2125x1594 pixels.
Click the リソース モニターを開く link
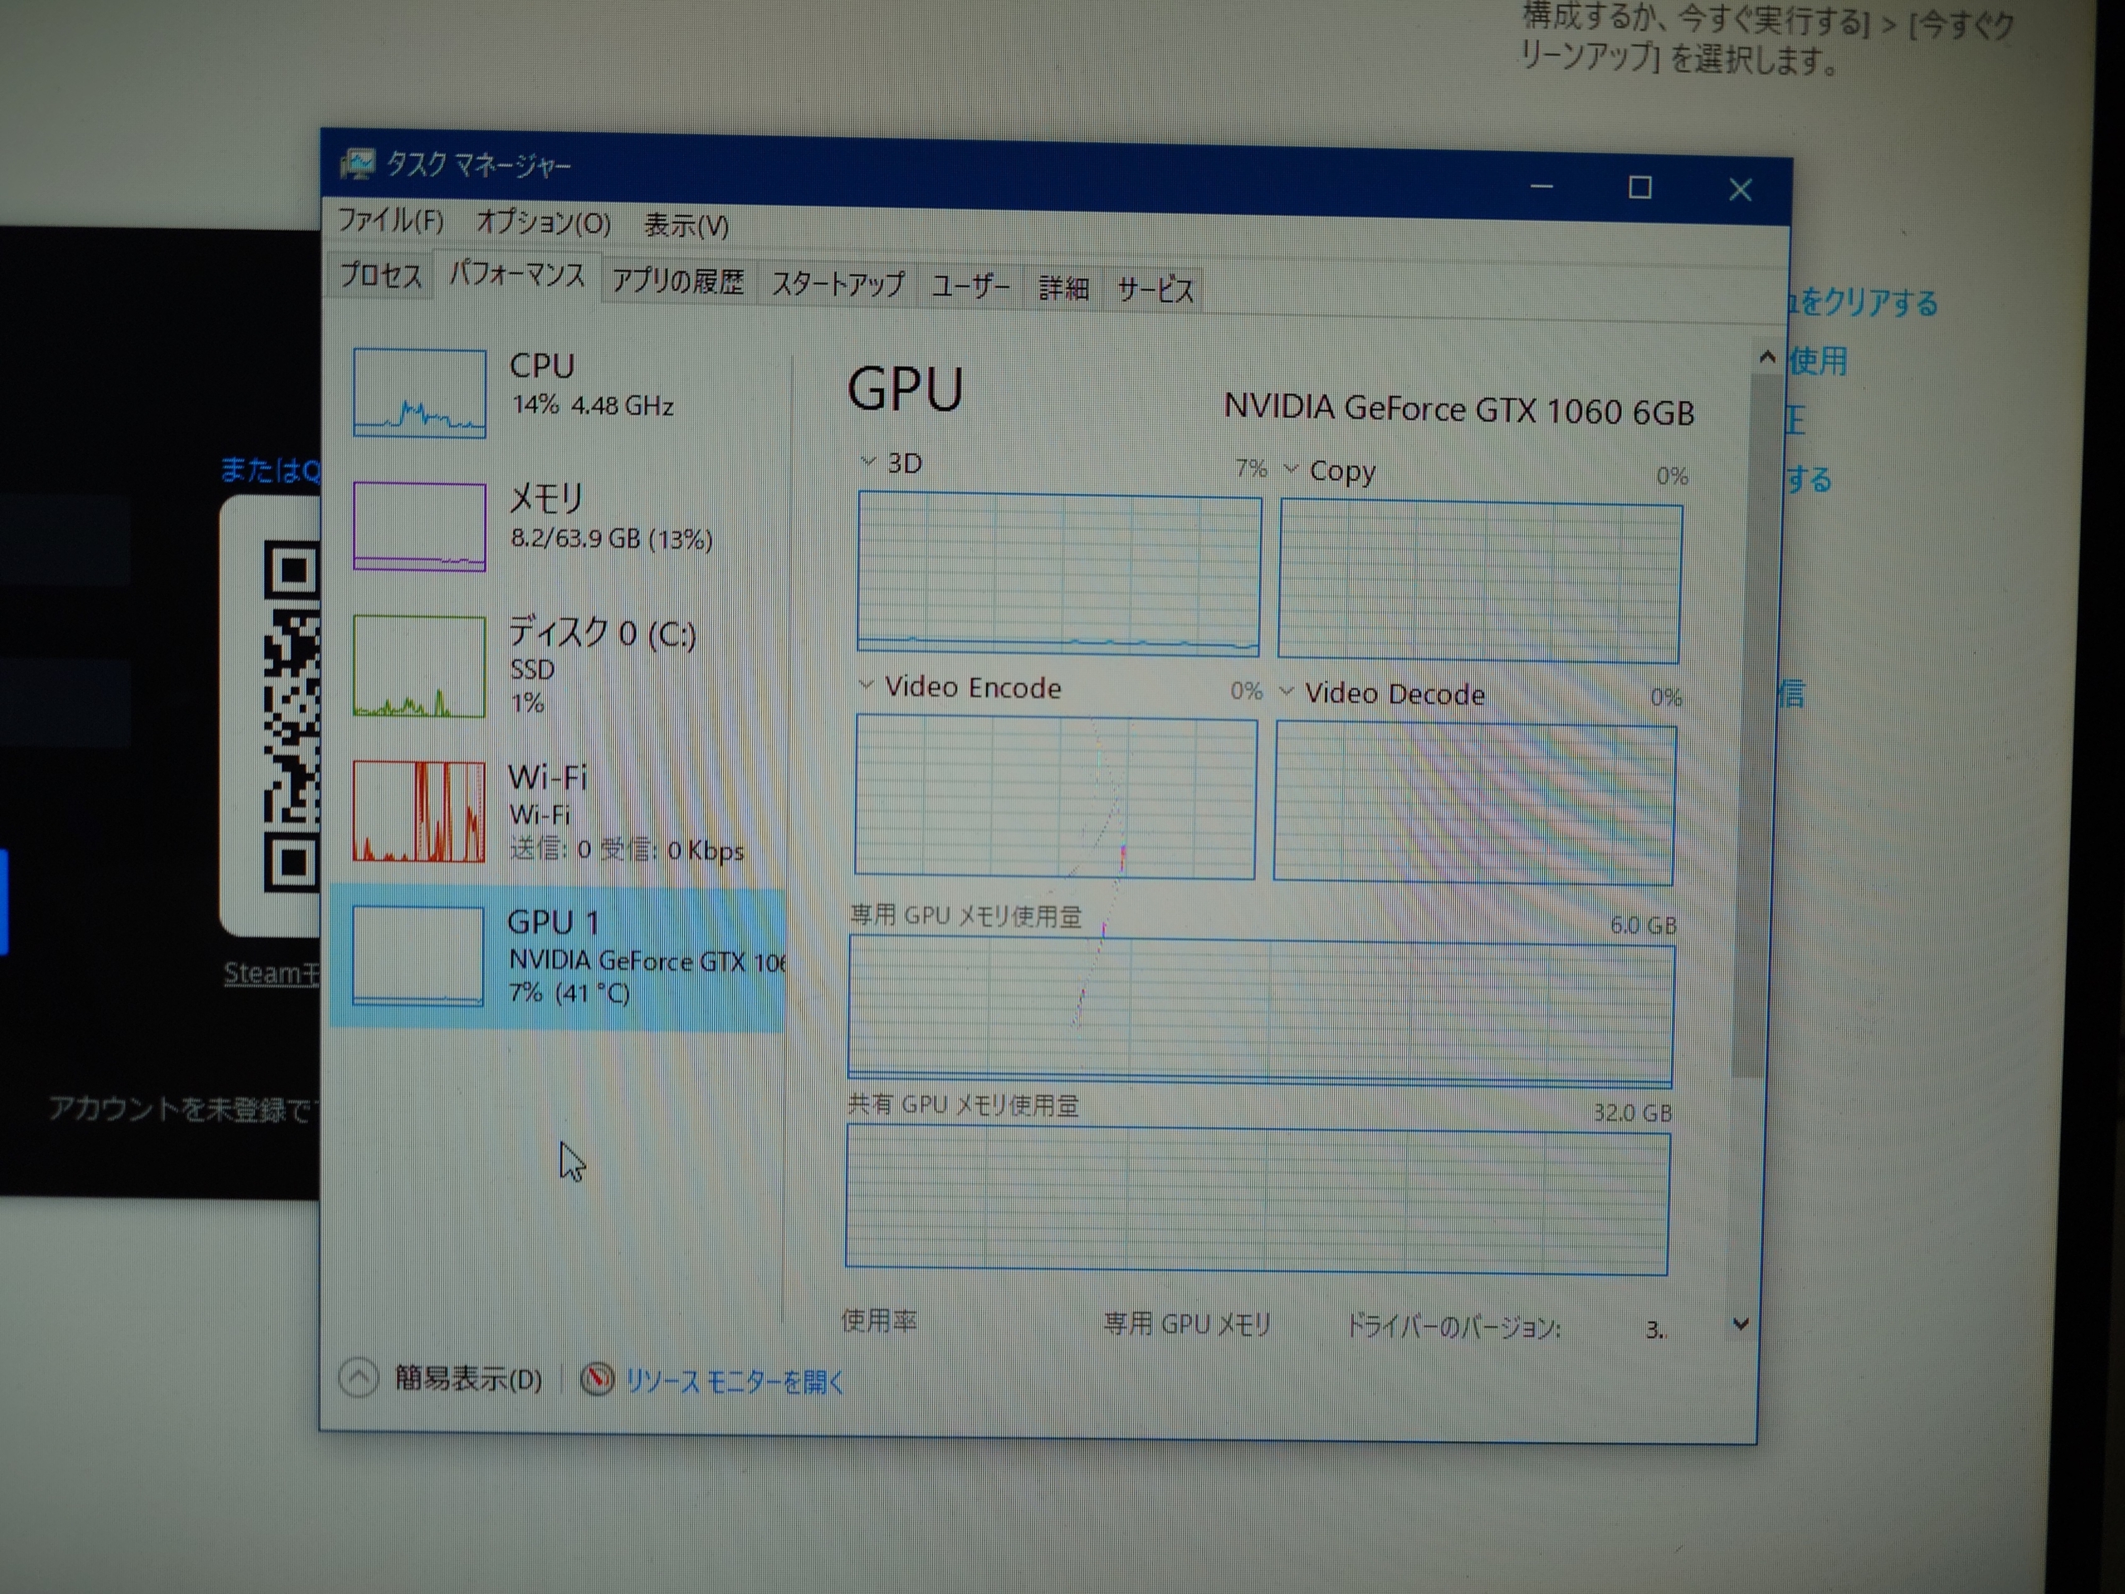(733, 1381)
